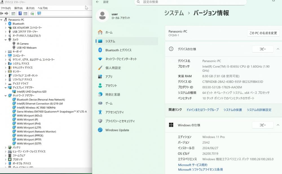
Task: Click the 設定の検索 search field
Action: [x=191, y=2]
